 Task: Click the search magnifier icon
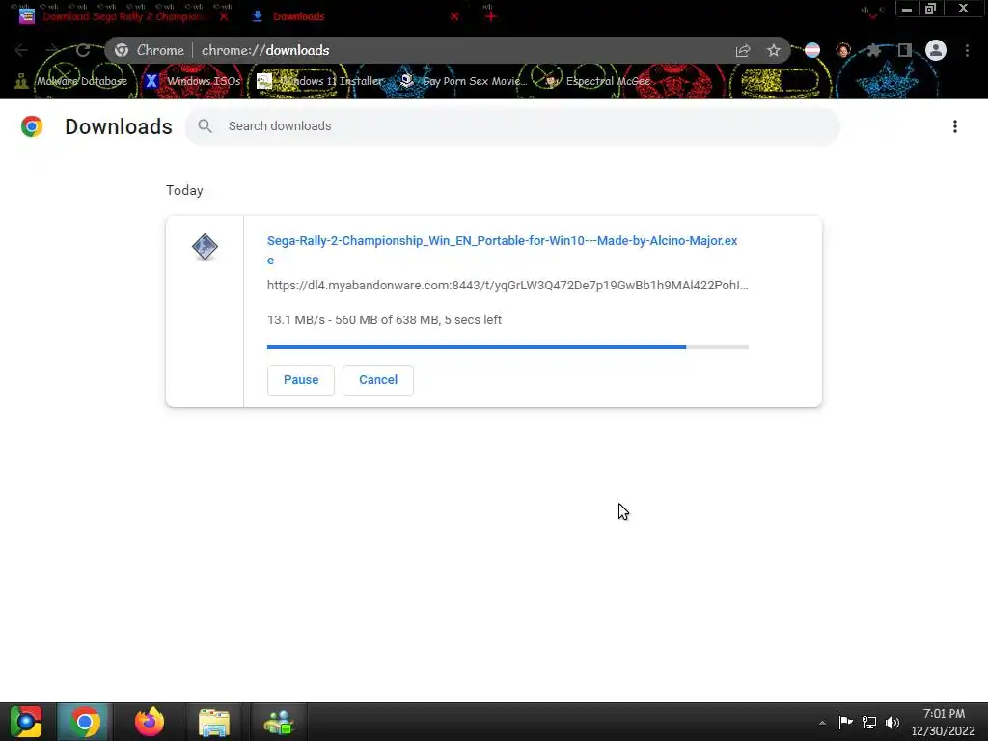pyautogui.click(x=205, y=126)
